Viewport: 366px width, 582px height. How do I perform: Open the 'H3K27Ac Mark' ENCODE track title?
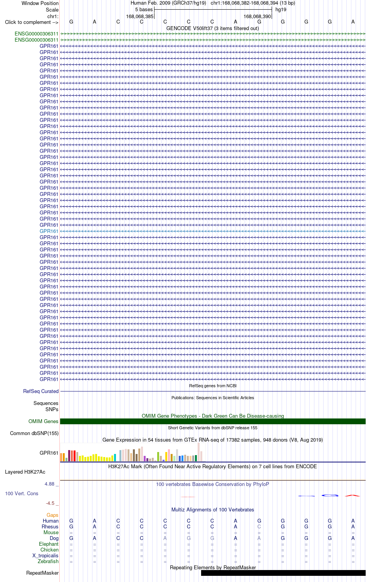click(x=213, y=466)
